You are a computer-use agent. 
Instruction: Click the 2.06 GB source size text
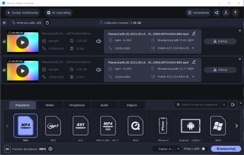[81, 69]
